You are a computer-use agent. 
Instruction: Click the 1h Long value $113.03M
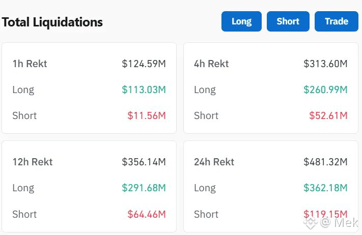pos(144,90)
